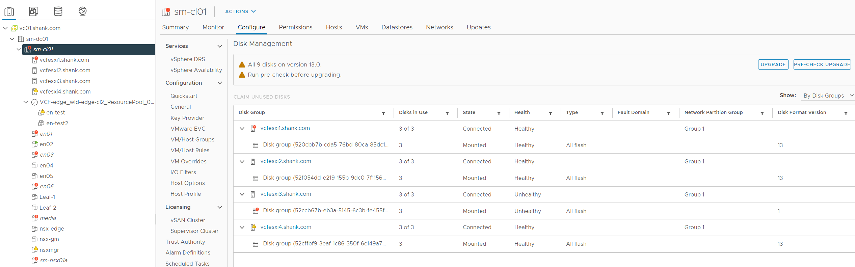Open vcfesxi3.shank.com link in table

coord(286,194)
